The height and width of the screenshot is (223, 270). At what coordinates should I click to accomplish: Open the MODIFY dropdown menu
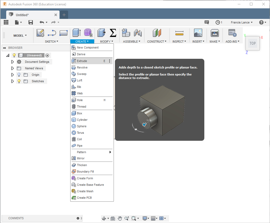click(107, 42)
